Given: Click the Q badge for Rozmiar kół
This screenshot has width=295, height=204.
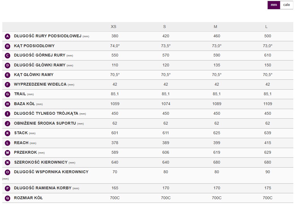Looking at the screenshot, I should [x=8, y=198].
